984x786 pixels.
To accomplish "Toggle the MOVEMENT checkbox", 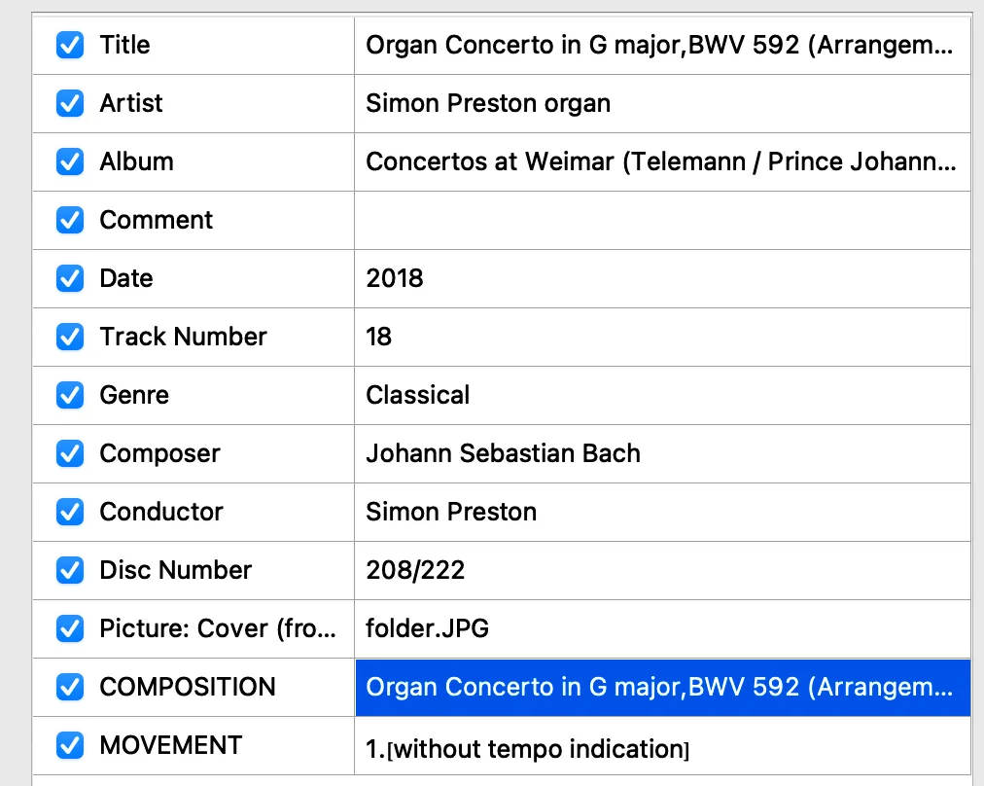I will [x=70, y=745].
